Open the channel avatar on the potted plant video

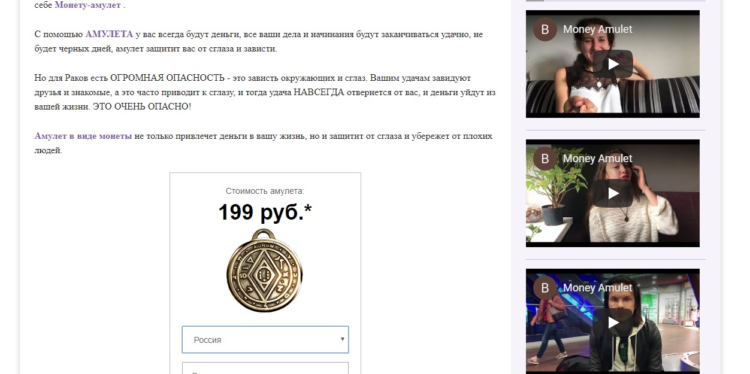click(545, 159)
